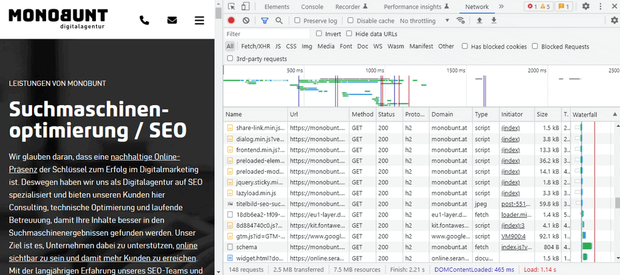Check Has blocked cookies checkbox
Image resolution: width=620 pixels, height=275 pixels.
[465, 46]
